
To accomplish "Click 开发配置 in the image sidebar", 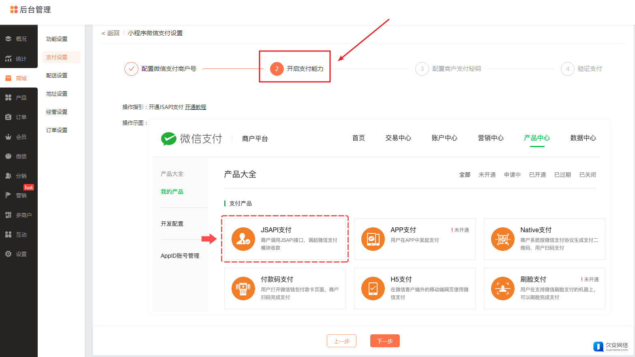I will 172,224.
